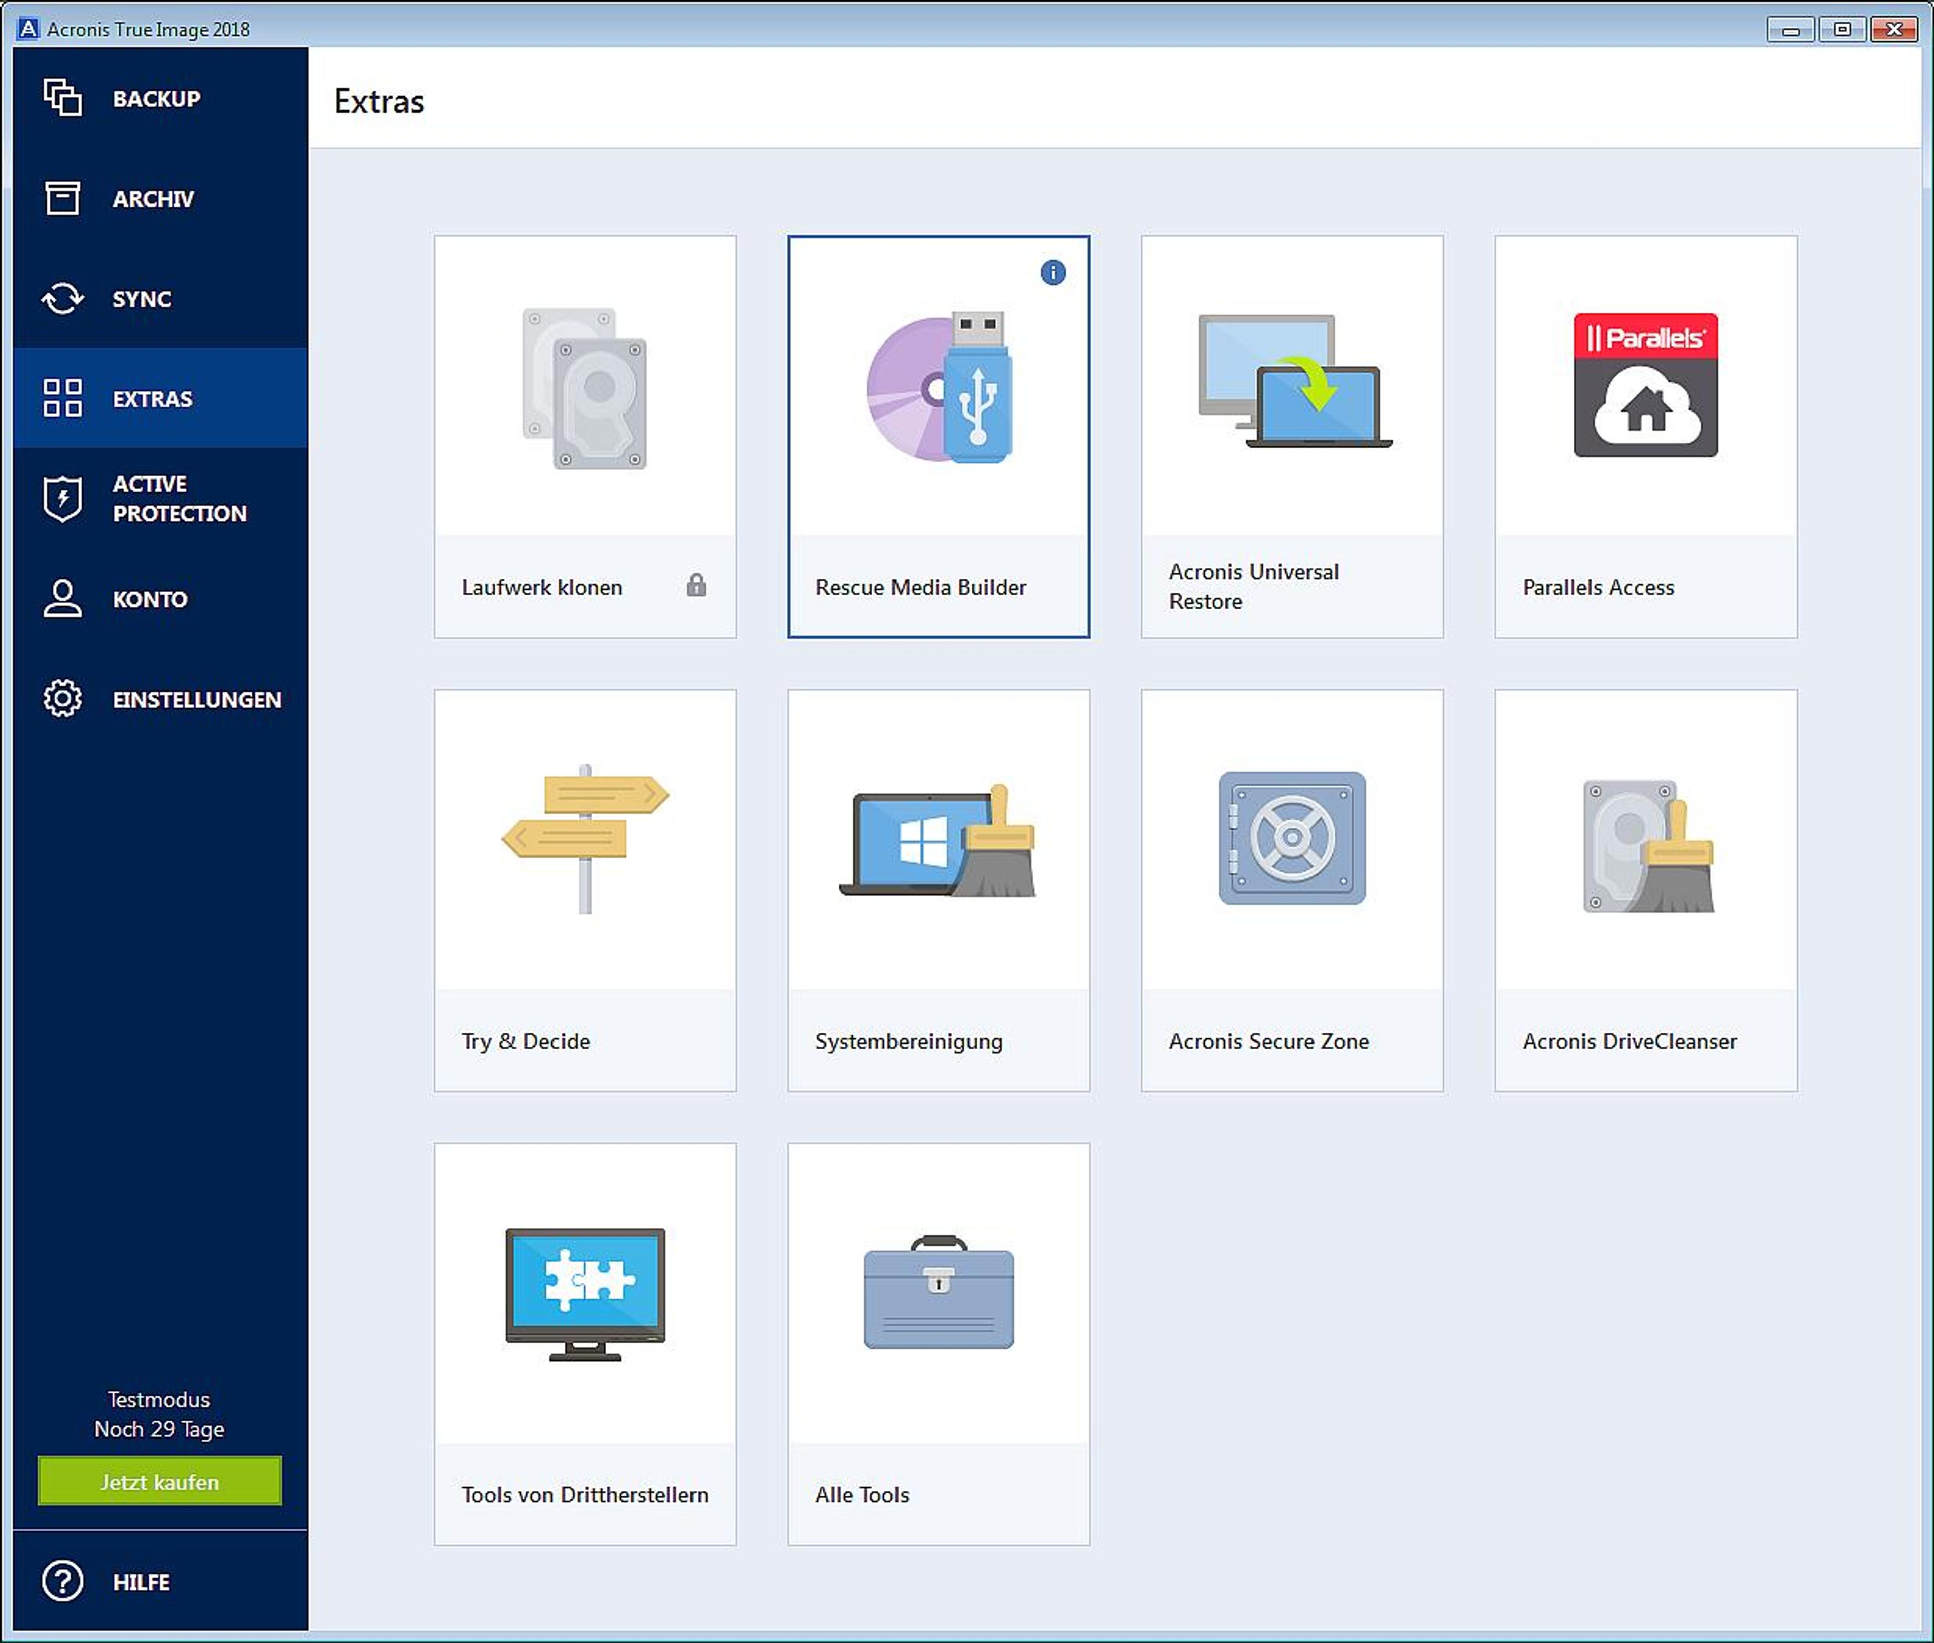Click the info icon on Rescue Media Builder

[1052, 272]
